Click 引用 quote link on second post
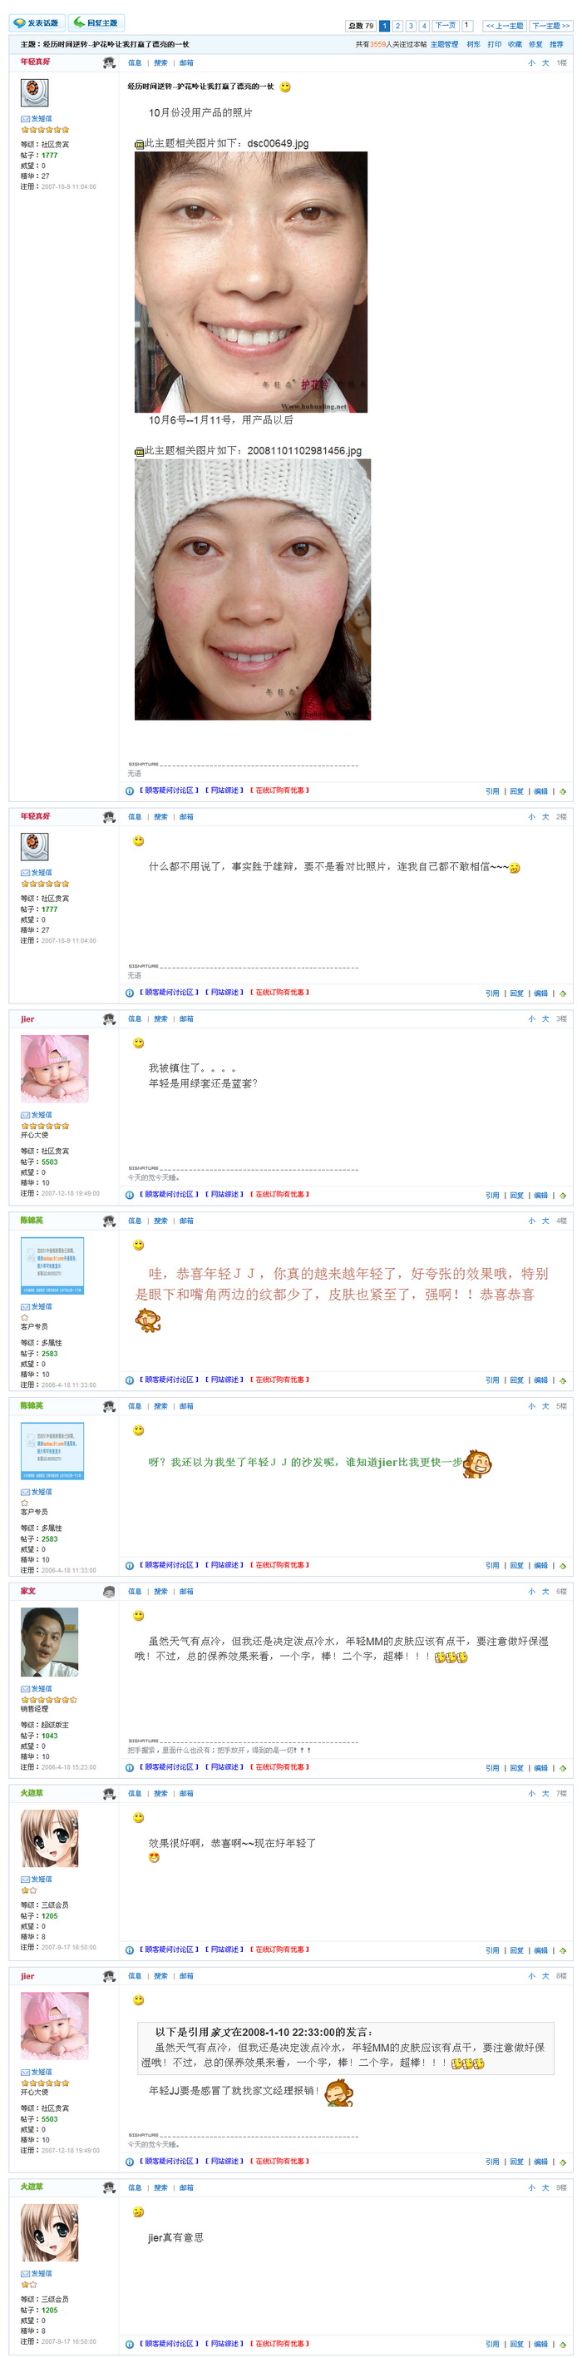Screen dimensions: 582x2358 [x=492, y=993]
